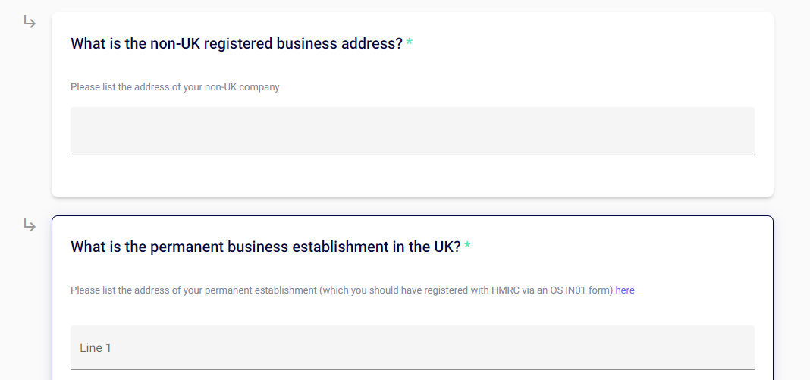Click the gap between the two question cards
The height and width of the screenshot is (380, 810).
pyautogui.click(x=412, y=206)
